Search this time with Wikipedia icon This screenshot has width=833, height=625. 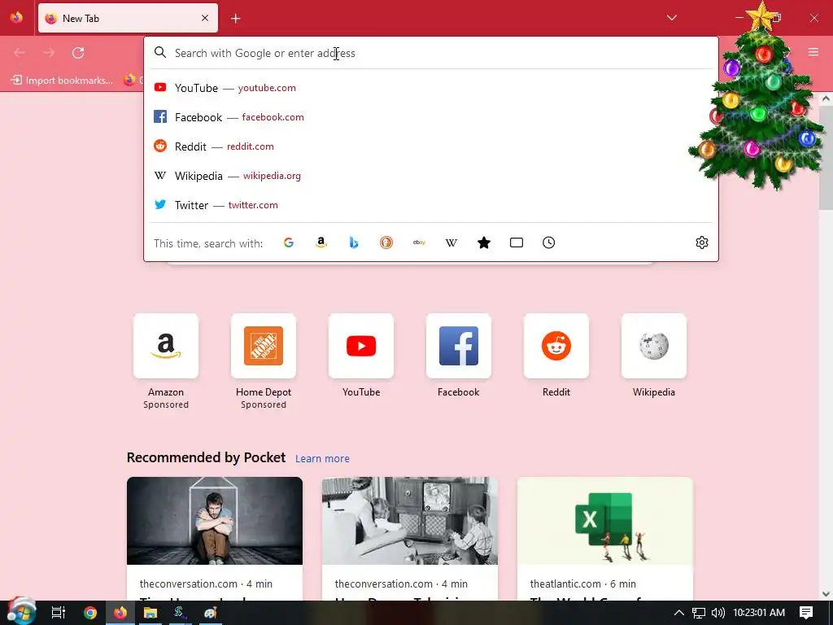451,243
